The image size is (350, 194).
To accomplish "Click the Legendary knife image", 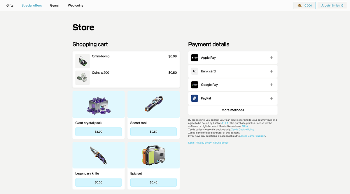I will (99, 155).
